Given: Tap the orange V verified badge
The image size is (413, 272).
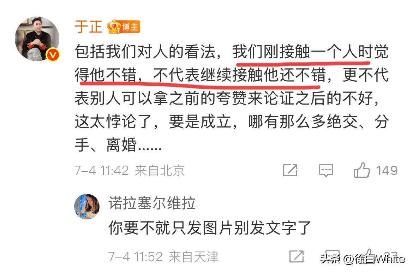Looking at the screenshot, I should pyautogui.click(x=53, y=55).
